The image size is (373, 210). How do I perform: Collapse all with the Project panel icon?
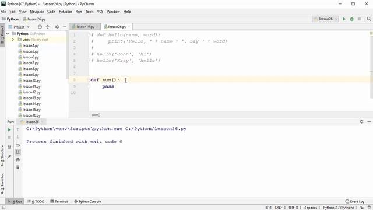[x=48, y=27]
